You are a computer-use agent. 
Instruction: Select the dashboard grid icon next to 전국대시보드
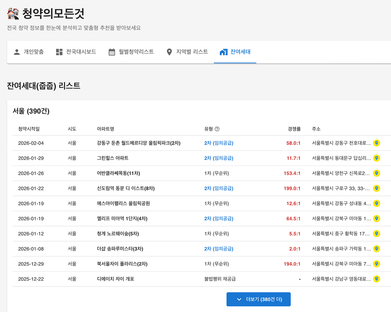pos(59,51)
